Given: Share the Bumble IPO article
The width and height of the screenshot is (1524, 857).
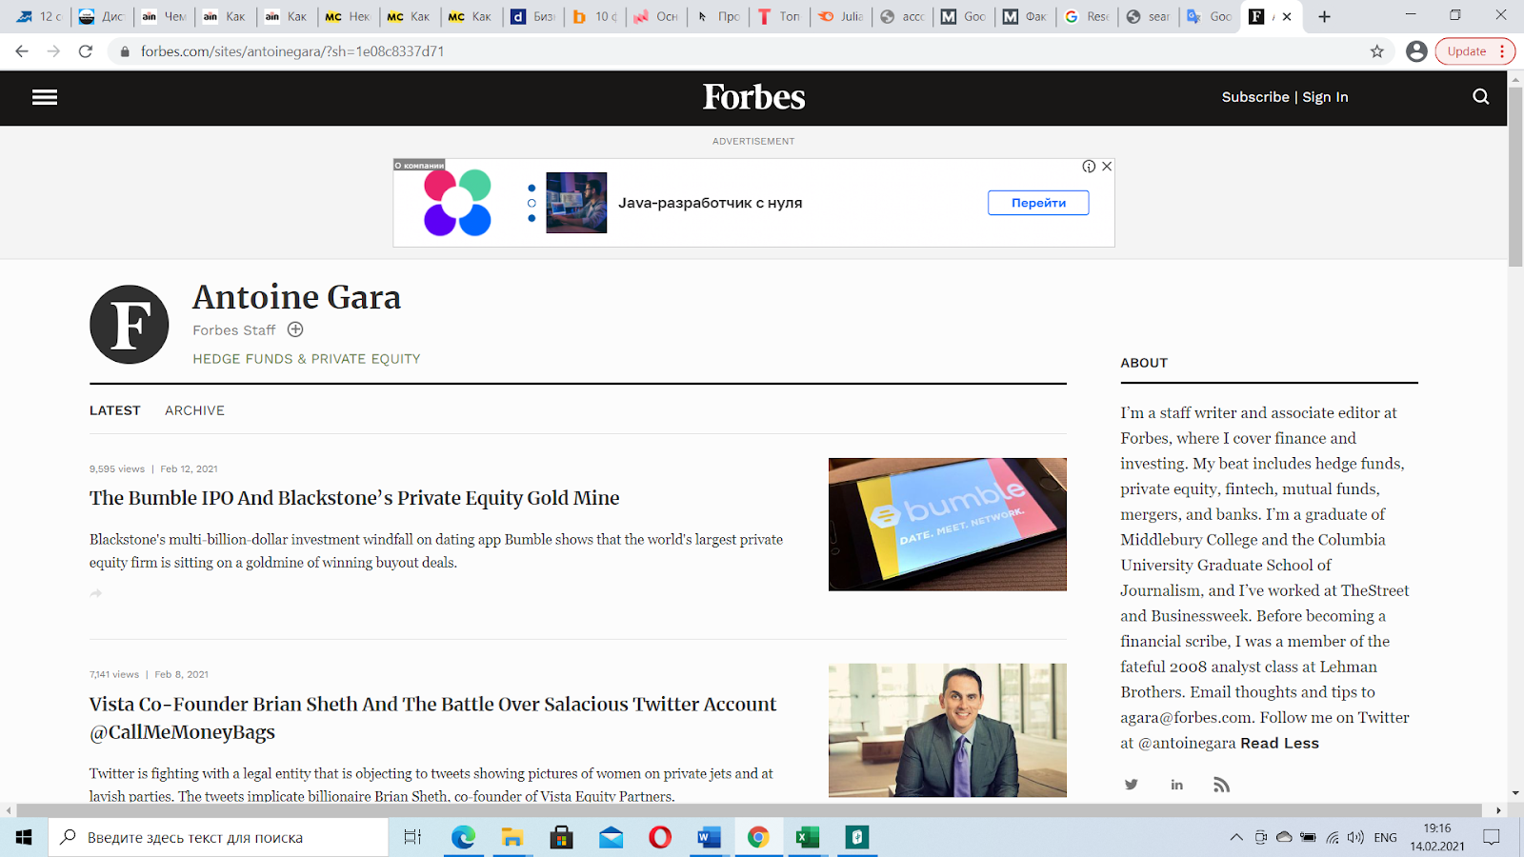Looking at the screenshot, I should click(x=95, y=593).
